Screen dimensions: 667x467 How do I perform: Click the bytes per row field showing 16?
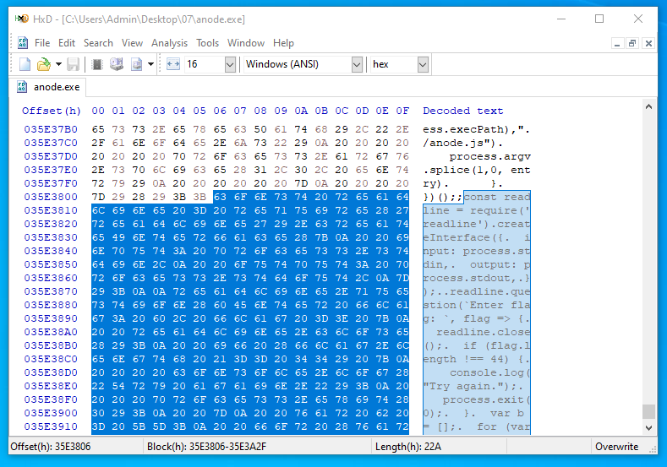205,64
